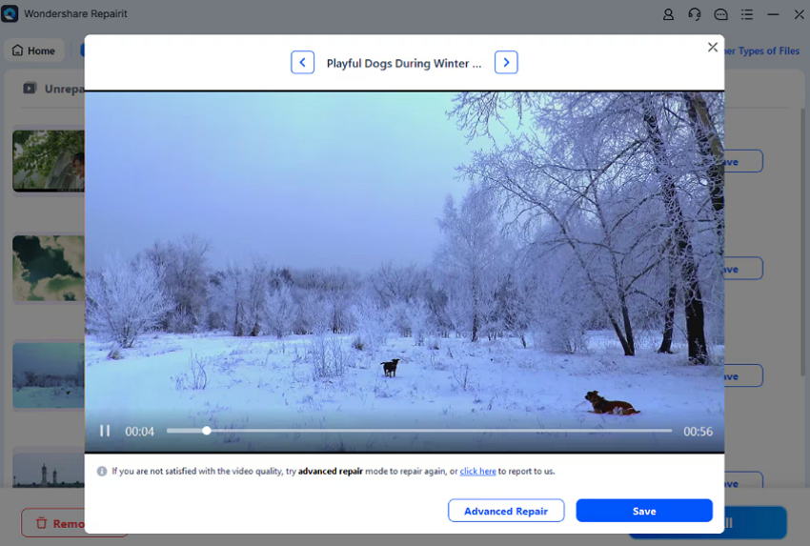This screenshot has width=810, height=546.
Task: Open the hamburger menu in title bar
Action: click(747, 14)
